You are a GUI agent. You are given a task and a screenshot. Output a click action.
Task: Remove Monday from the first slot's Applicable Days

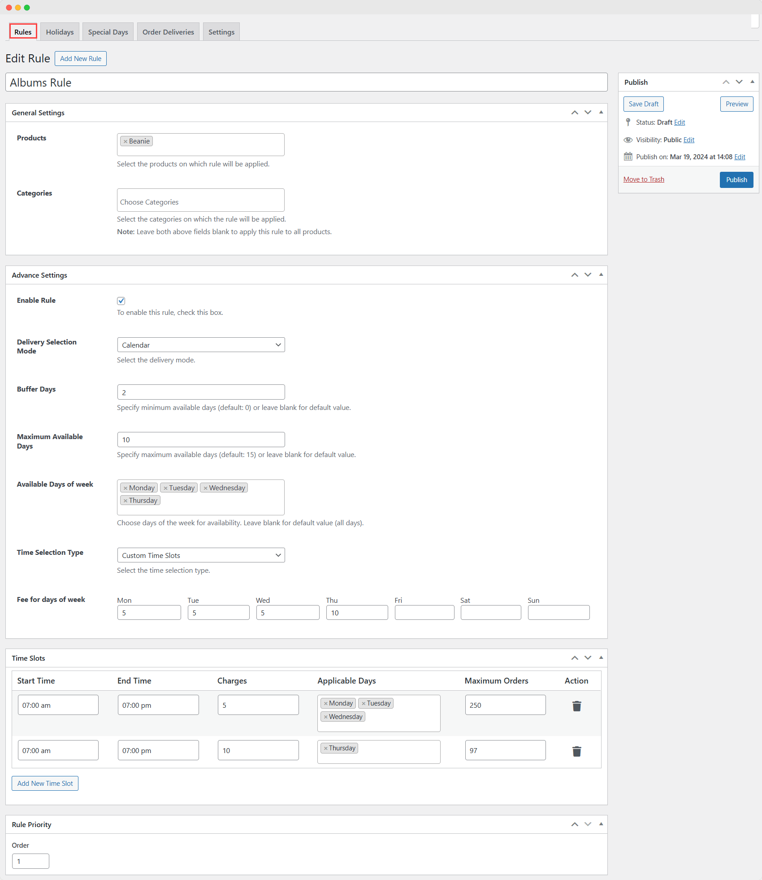click(326, 703)
